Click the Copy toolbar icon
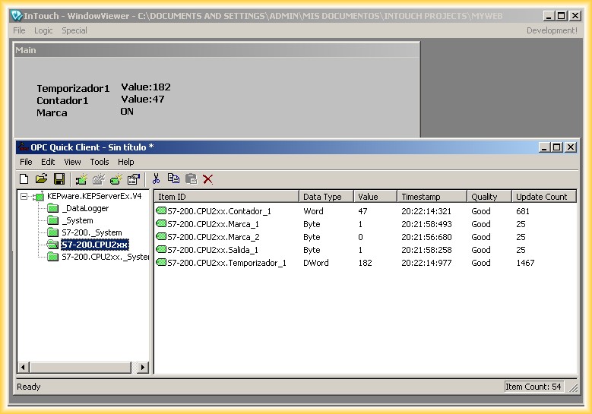Viewport: 592px width, 414px height. coord(173,179)
